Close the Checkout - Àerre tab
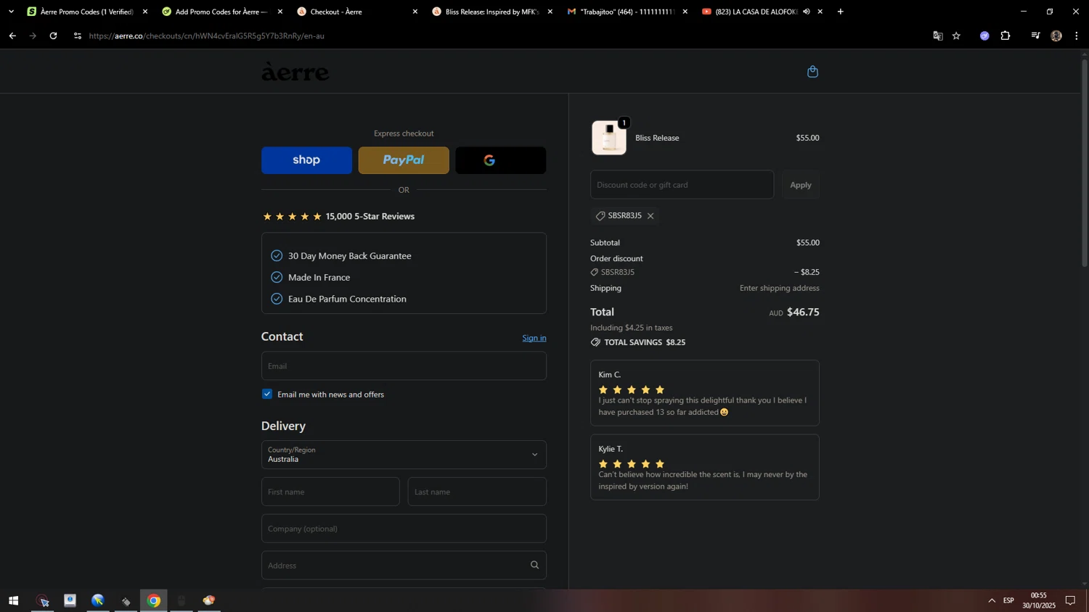The width and height of the screenshot is (1089, 612). pyautogui.click(x=415, y=12)
